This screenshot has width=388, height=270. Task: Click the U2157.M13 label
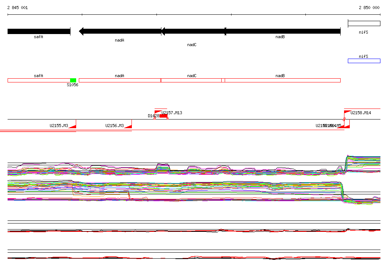[172, 113]
